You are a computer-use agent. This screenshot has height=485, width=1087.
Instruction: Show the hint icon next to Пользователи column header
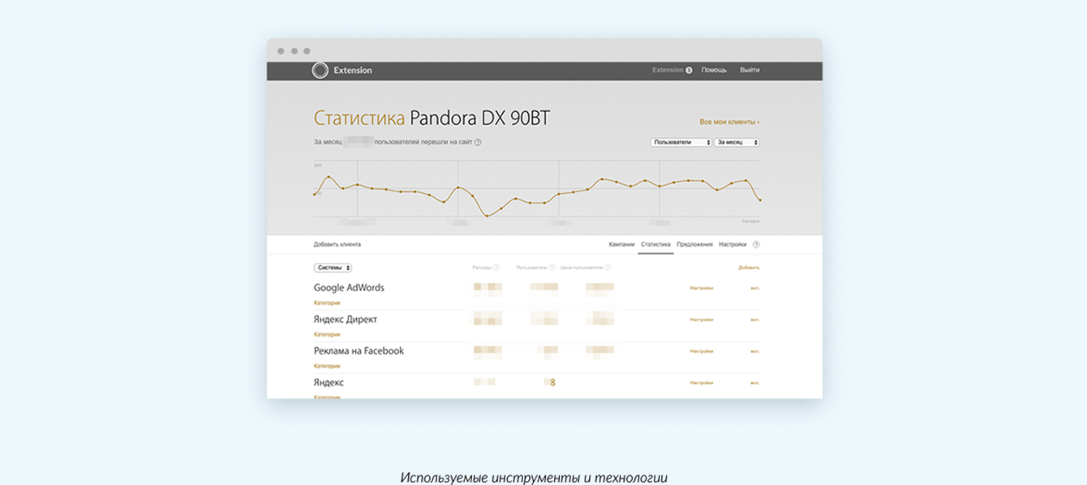click(552, 267)
